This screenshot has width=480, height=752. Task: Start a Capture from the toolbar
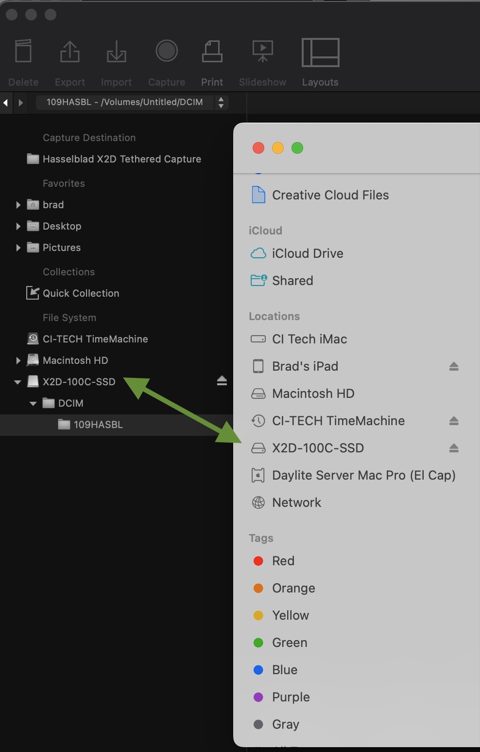pos(167,51)
